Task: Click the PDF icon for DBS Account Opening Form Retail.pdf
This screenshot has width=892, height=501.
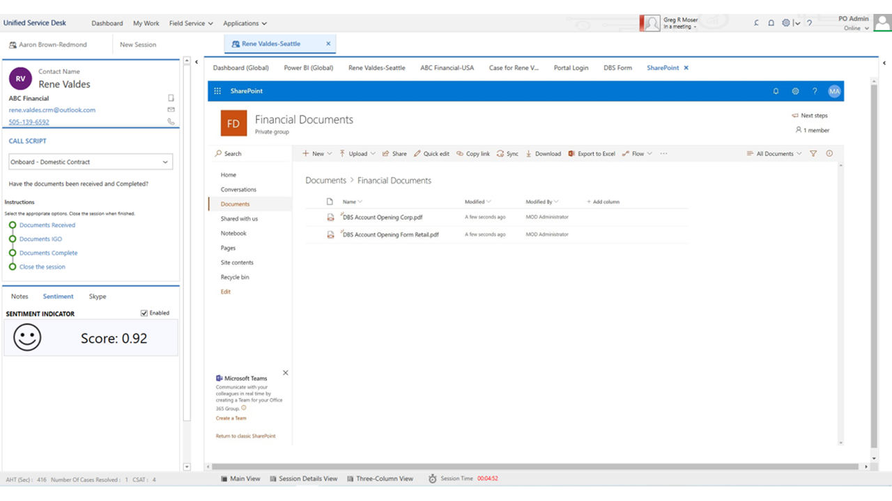Action: click(330, 234)
